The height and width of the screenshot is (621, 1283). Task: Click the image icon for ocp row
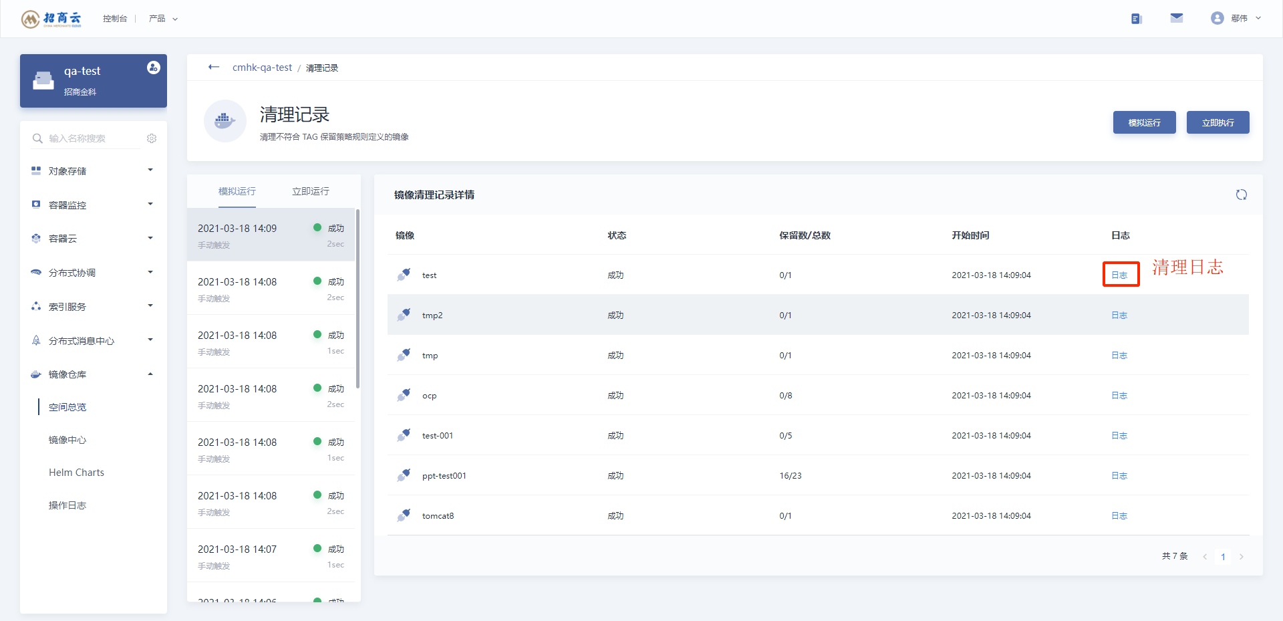tap(404, 394)
